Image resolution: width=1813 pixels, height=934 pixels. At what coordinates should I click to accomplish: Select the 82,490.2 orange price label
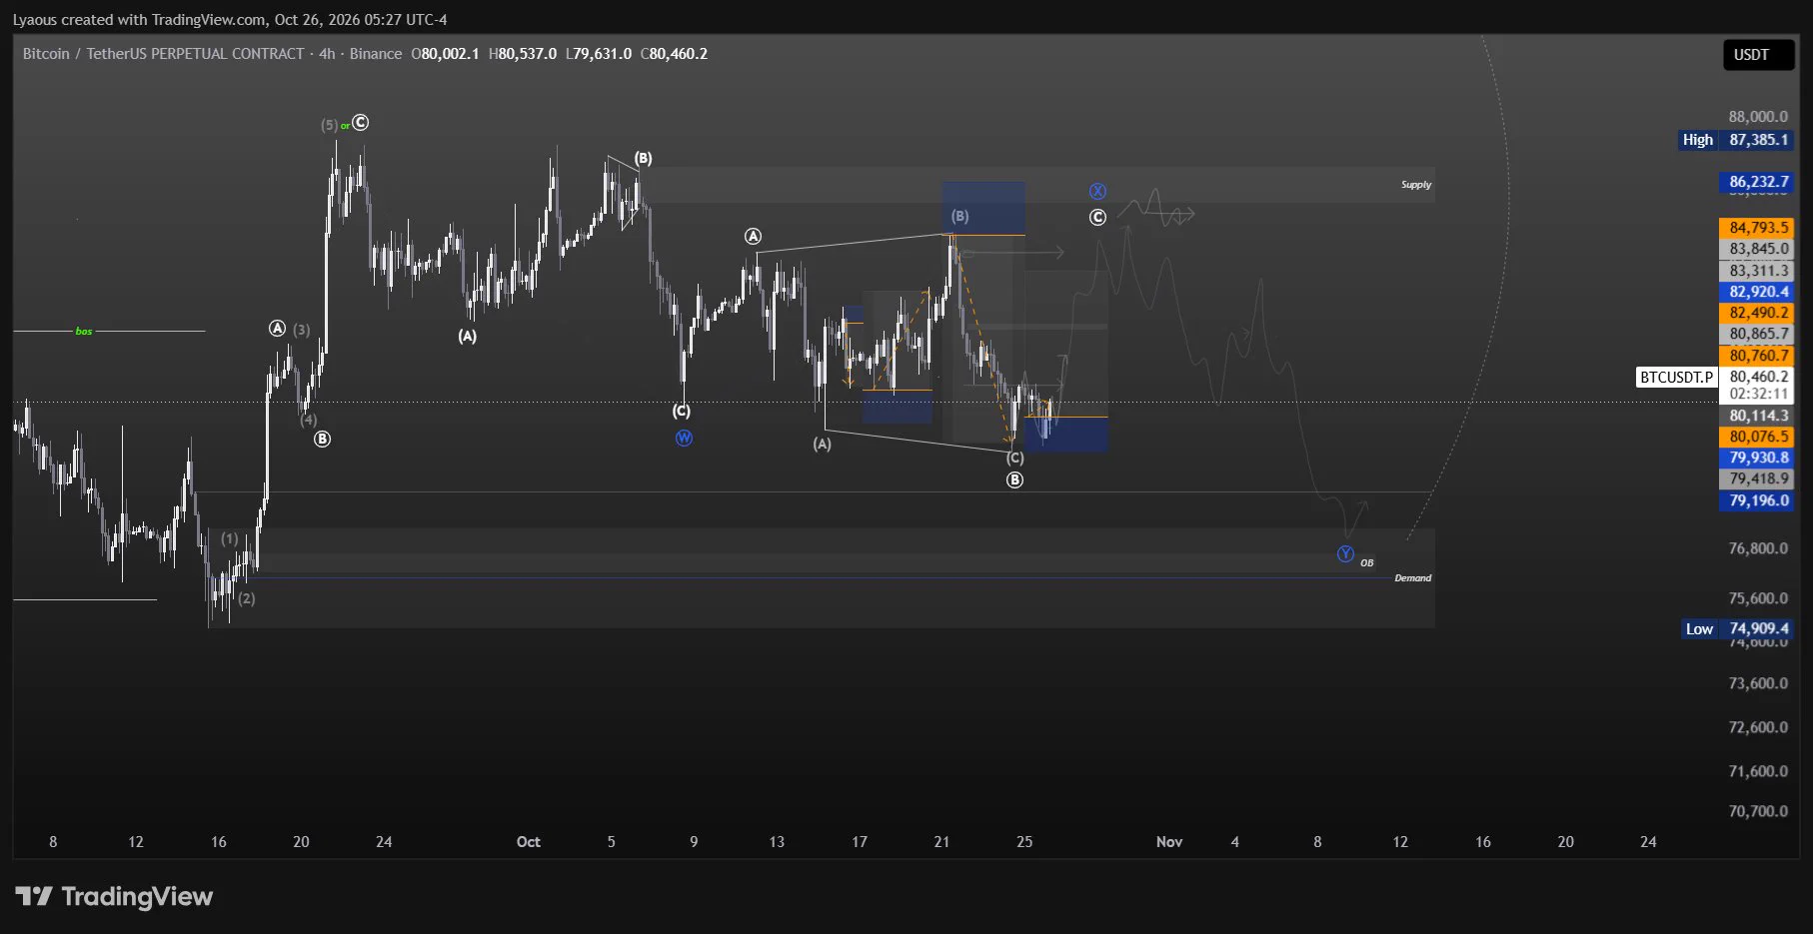1758,313
